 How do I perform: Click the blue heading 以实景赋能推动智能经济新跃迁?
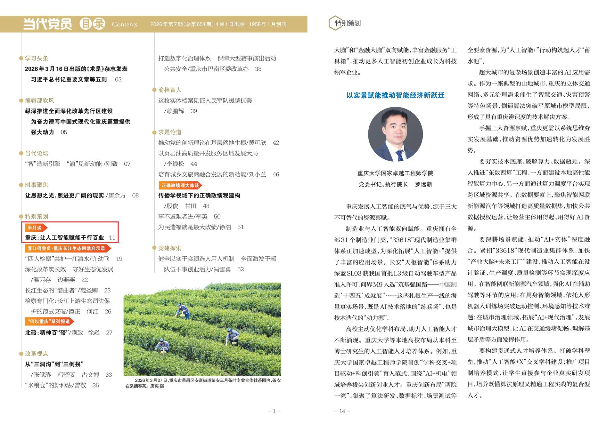[395, 95]
